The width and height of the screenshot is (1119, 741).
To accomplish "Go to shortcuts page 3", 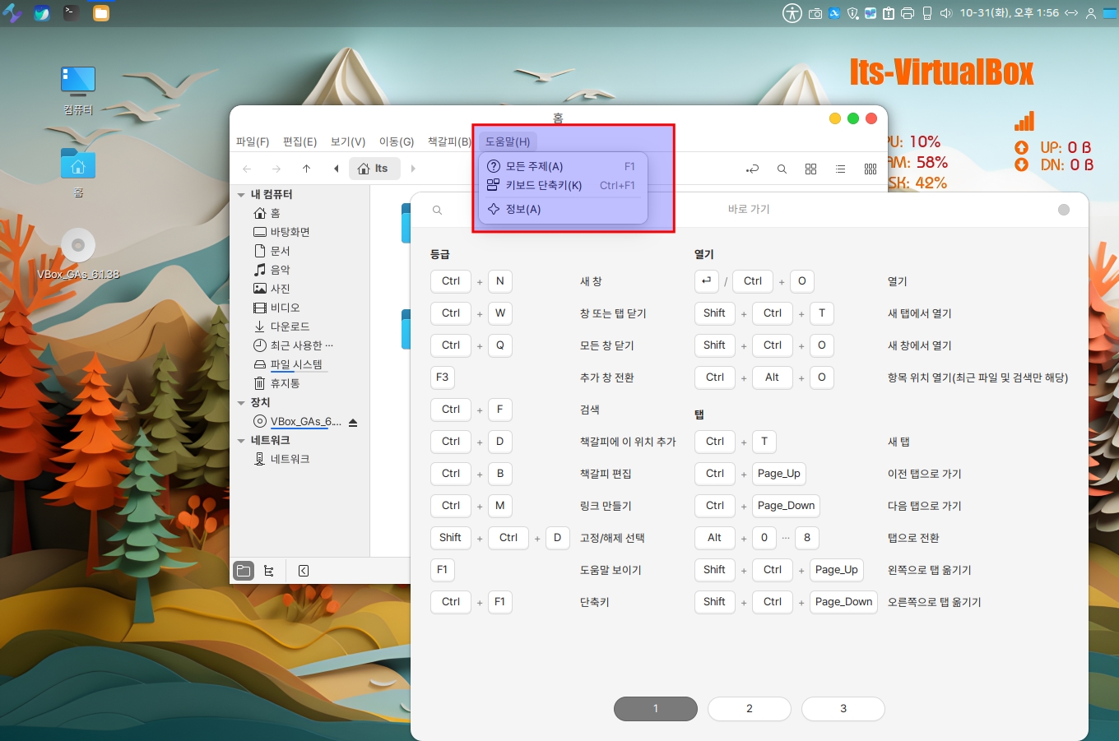I will 843,708.
